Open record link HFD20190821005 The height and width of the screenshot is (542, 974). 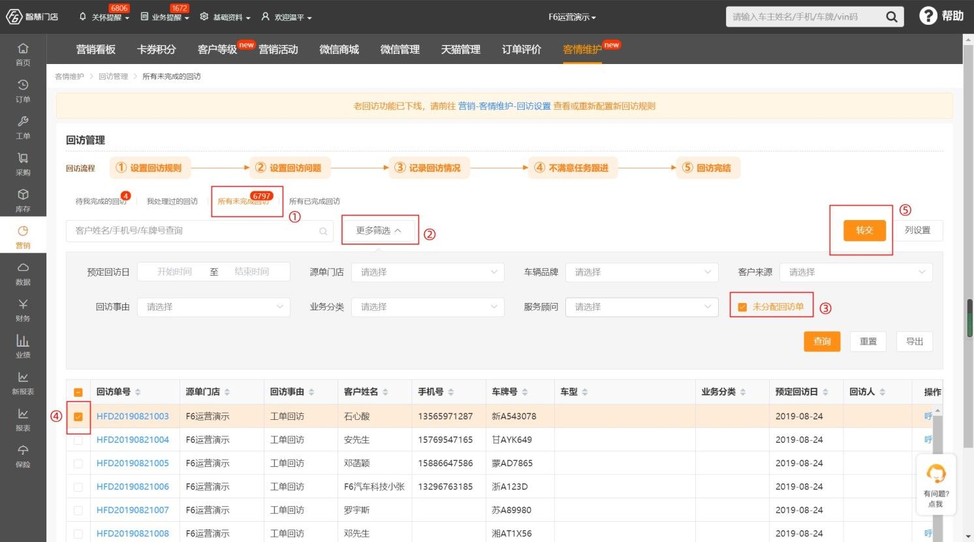(133, 464)
